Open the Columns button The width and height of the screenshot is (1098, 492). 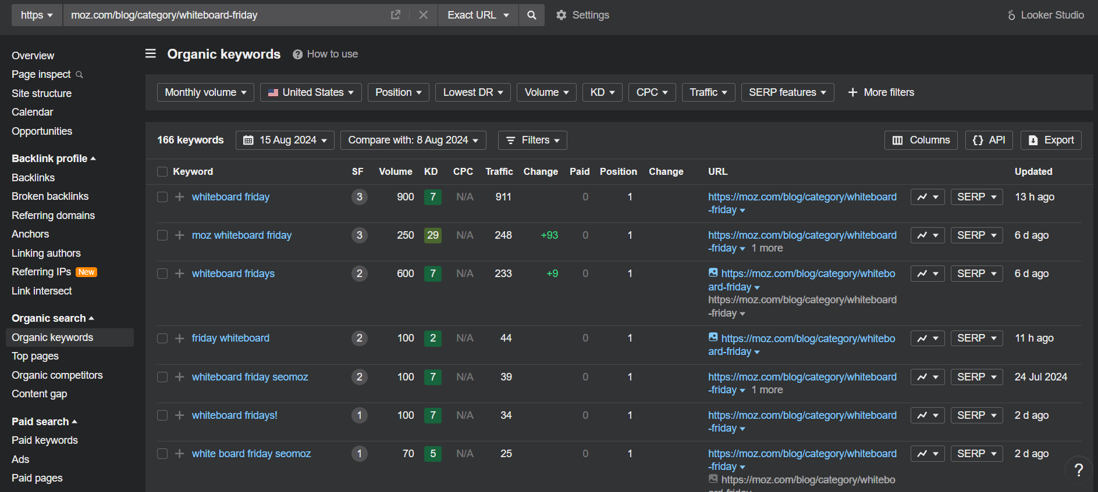click(921, 140)
